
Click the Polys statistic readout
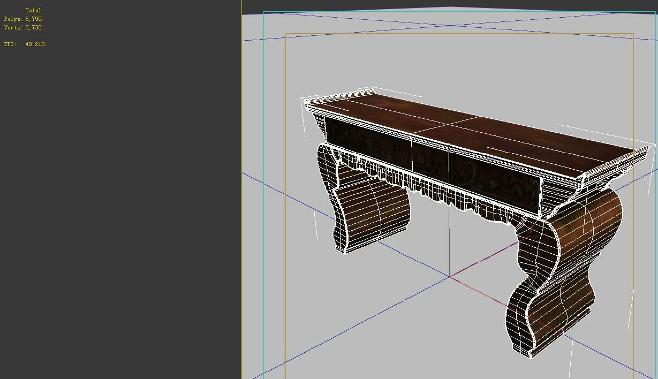(22, 19)
